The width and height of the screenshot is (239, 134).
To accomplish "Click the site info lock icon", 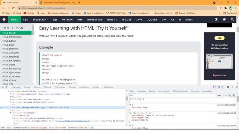I will [x=19, y=8].
